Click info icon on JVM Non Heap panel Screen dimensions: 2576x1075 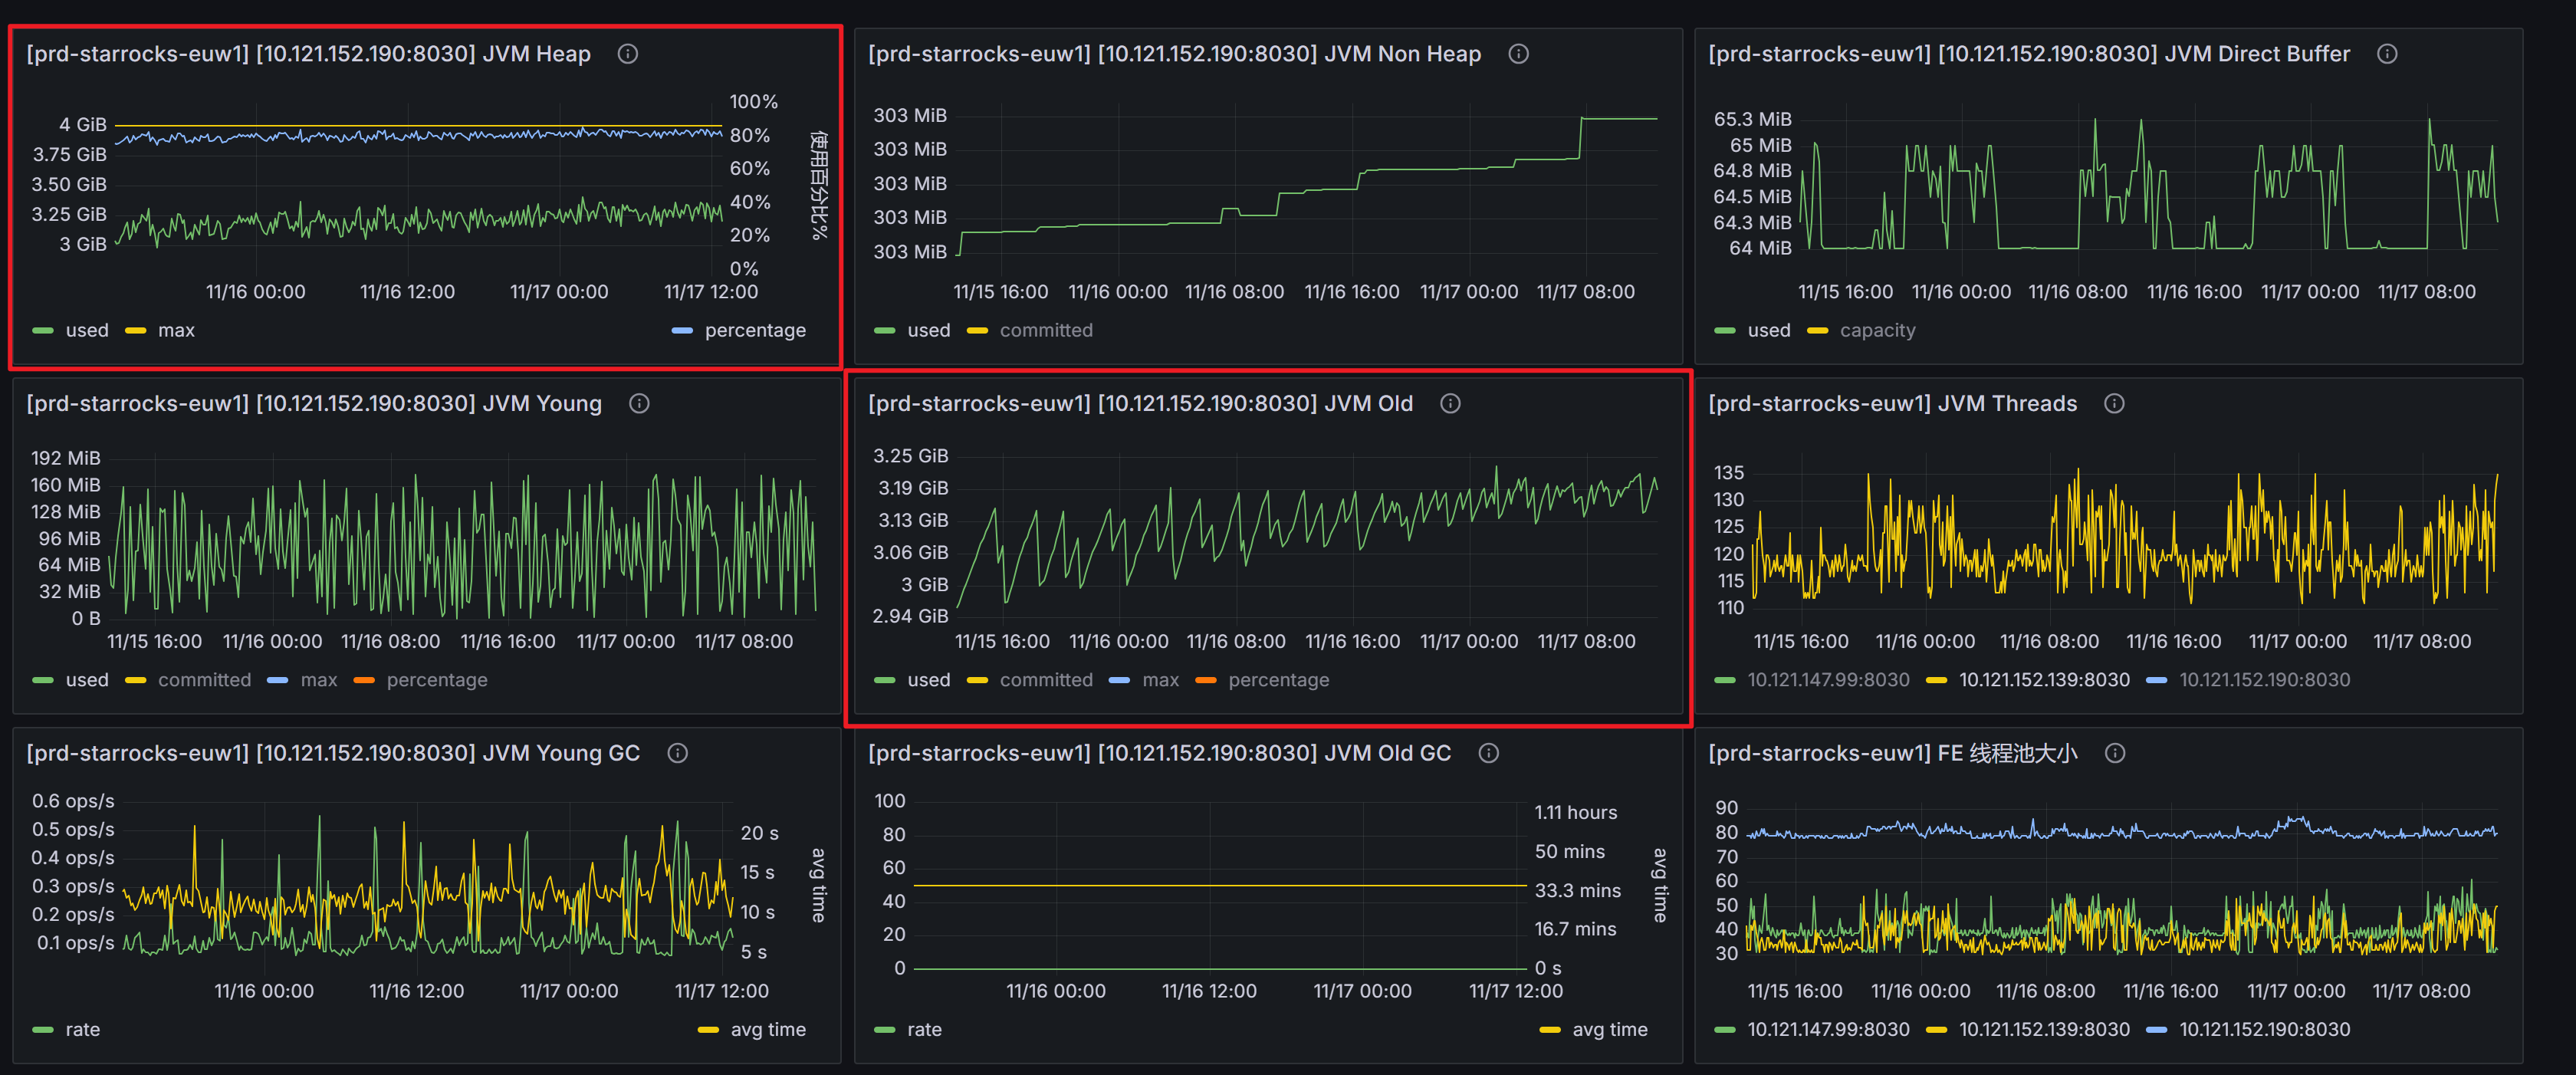1518,54
